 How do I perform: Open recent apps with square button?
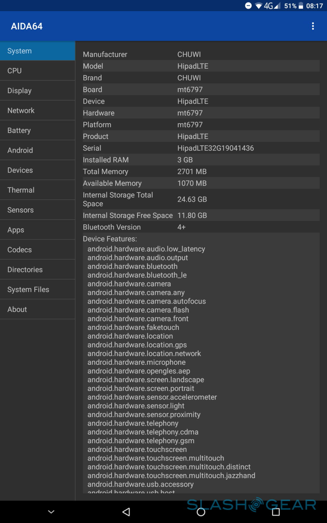[x=276, y=512]
